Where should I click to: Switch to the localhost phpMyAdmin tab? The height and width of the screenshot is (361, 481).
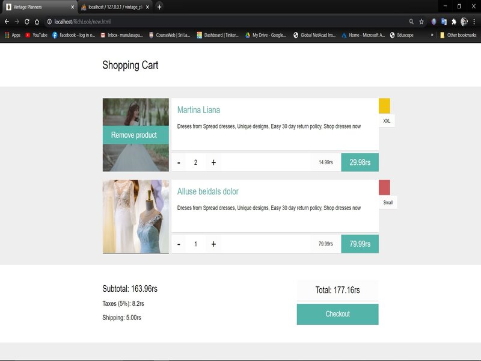[x=114, y=7]
